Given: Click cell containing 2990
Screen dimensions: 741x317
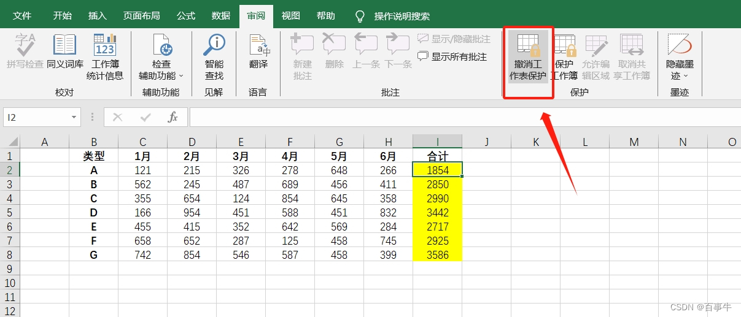Looking at the screenshot, I should click(438, 199).
